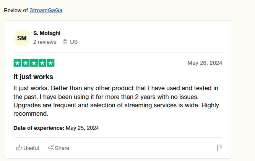Click the US location label
The width and height of the screenshot is (255, 161).
(x=74, y=42)
